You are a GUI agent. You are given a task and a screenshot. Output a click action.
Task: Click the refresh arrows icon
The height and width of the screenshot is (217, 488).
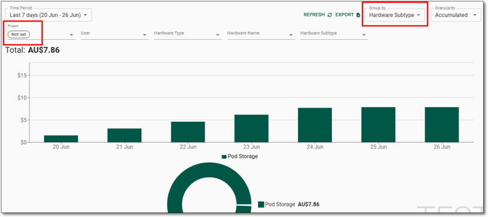coord(330,15)
